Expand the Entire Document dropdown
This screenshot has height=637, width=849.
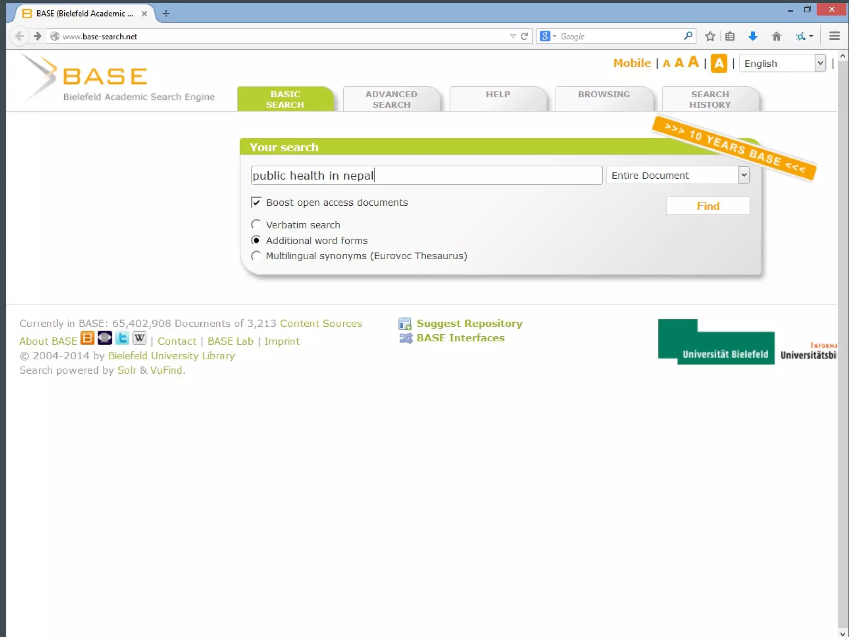coord(744,175)
